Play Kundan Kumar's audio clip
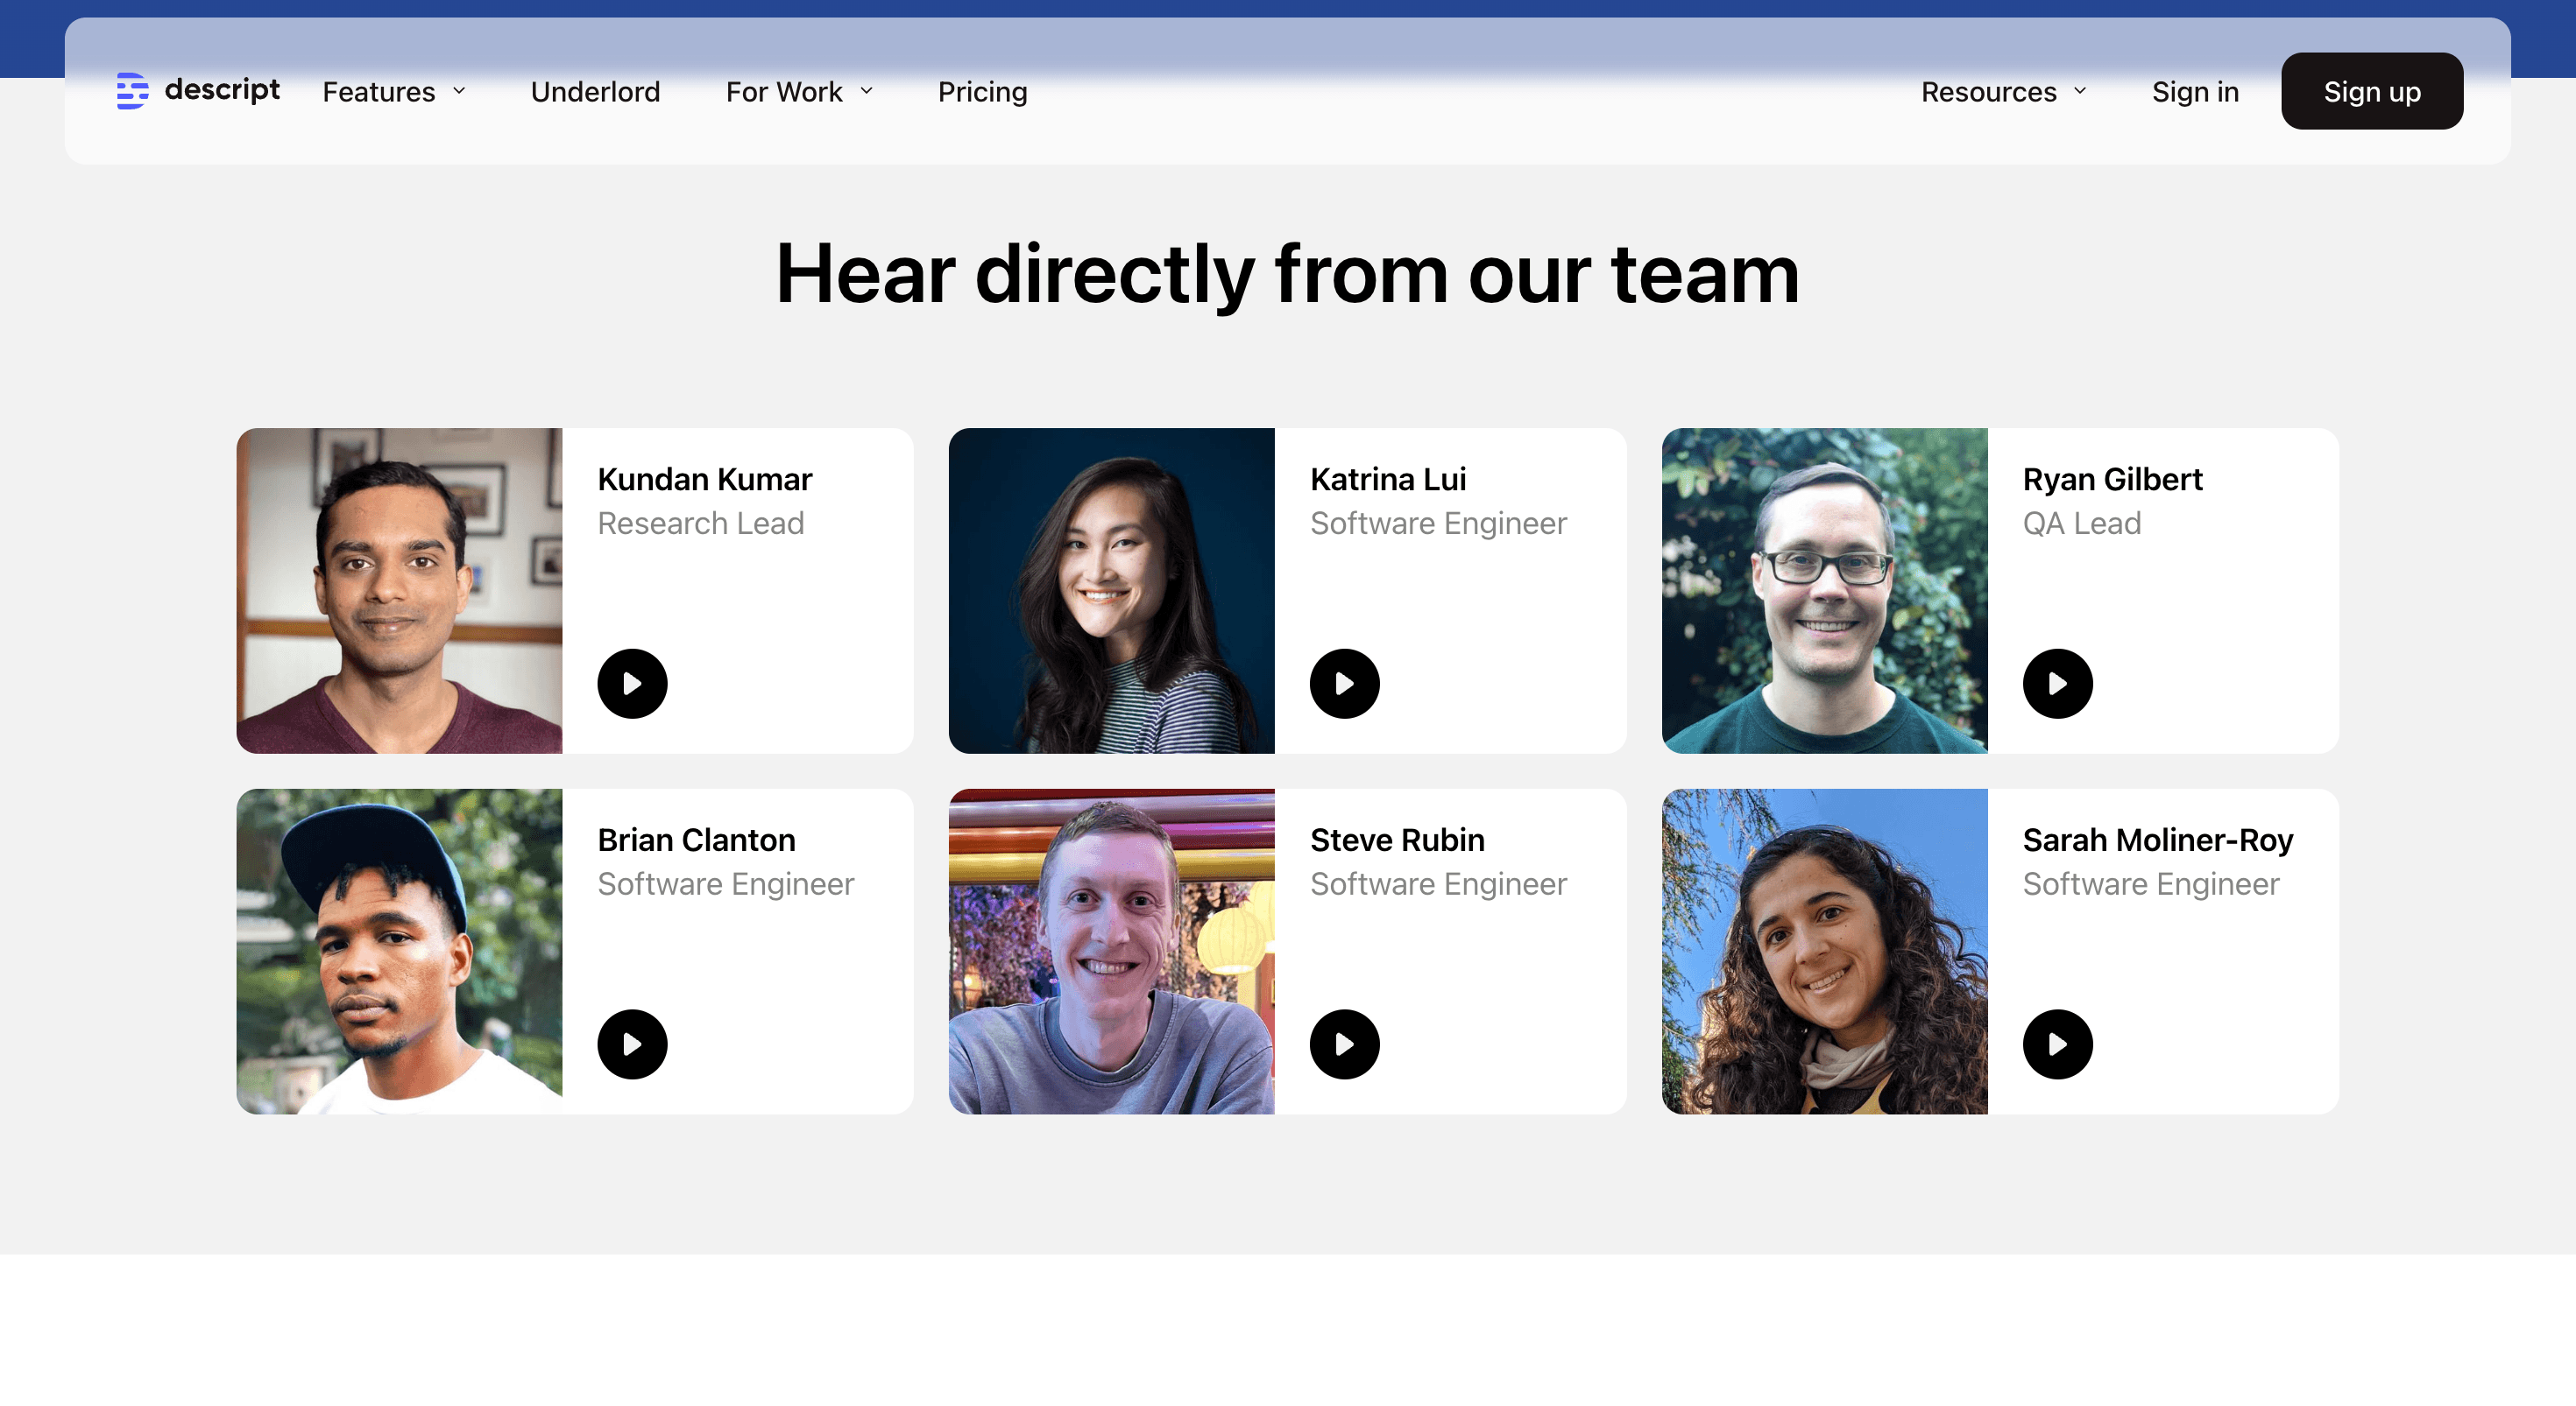This screenshot has width=2576, height=1406. coord(632,684)
